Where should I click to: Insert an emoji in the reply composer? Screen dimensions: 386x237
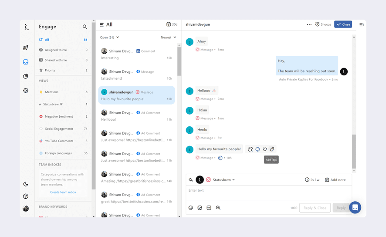coord(191,208)
